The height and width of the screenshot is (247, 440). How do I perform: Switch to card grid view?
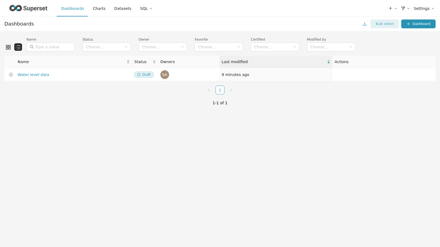8,47
